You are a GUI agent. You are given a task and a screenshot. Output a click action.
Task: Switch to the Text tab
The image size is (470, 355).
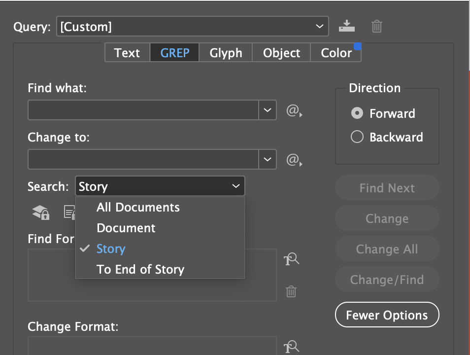[x=127, y=53]
